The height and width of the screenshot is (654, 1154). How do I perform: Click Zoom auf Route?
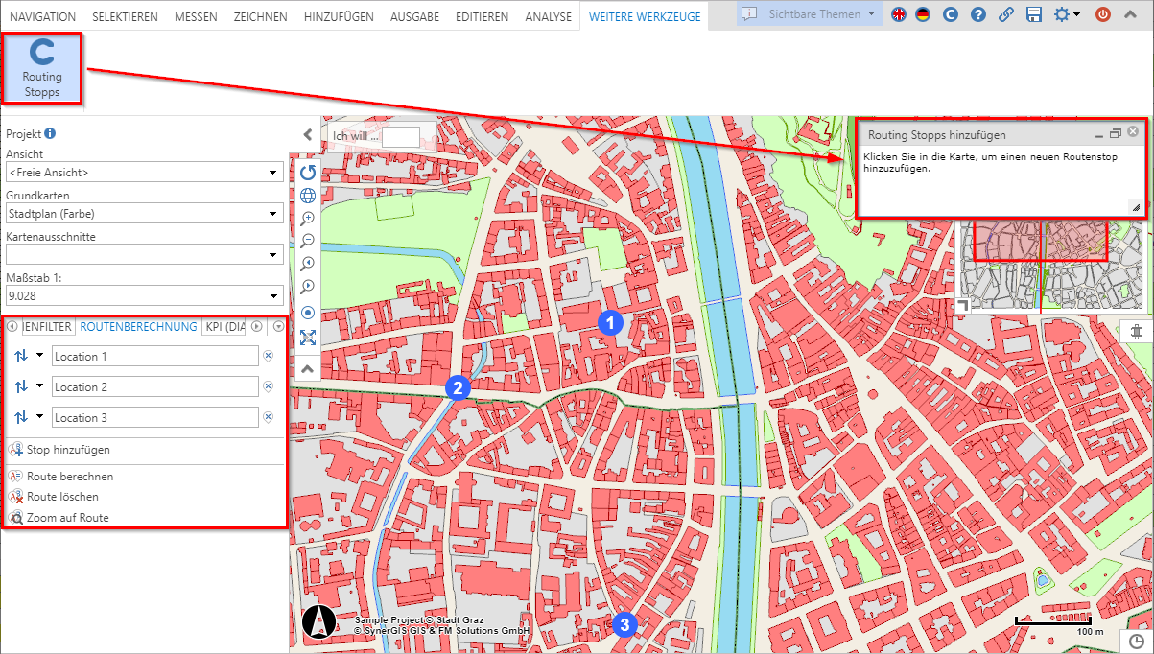(69, 517)
